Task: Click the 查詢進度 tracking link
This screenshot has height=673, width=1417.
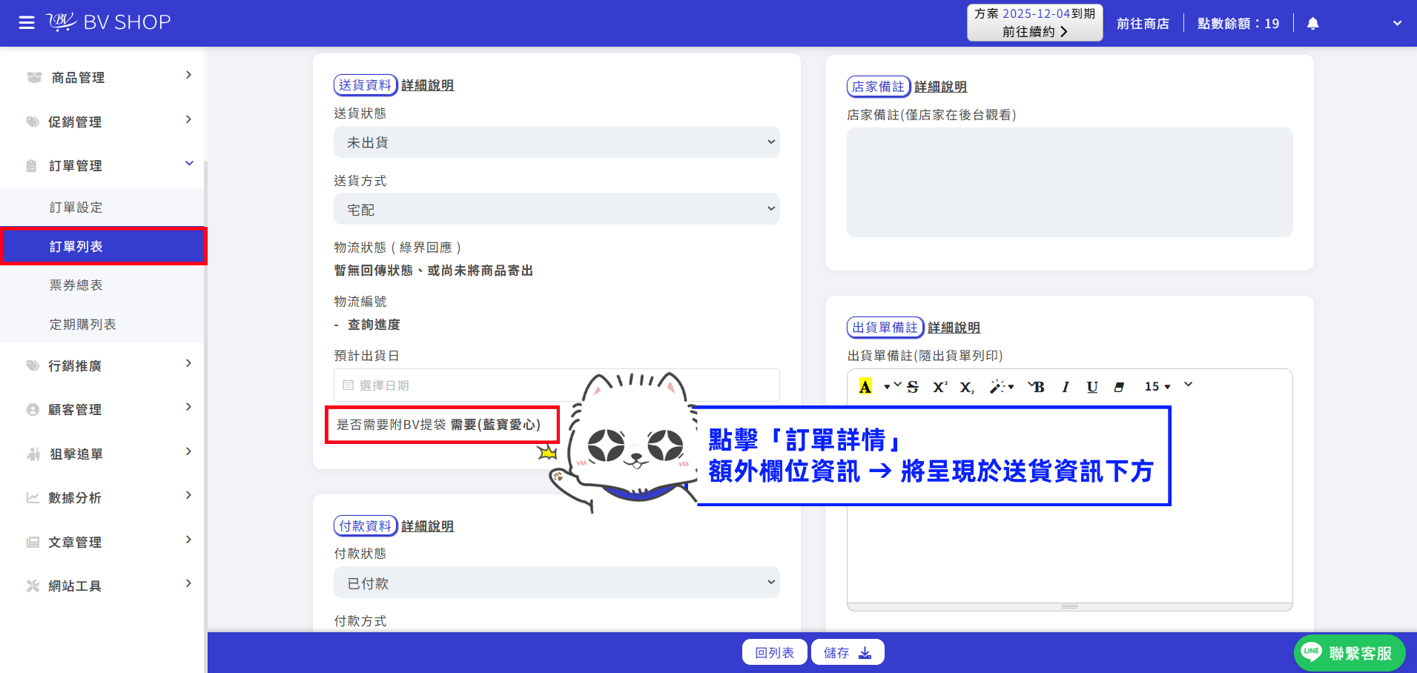Action: point(374,325)
